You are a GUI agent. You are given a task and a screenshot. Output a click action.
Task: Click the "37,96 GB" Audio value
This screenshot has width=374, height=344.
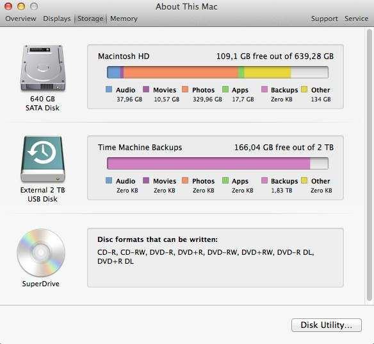coord(129,99)
